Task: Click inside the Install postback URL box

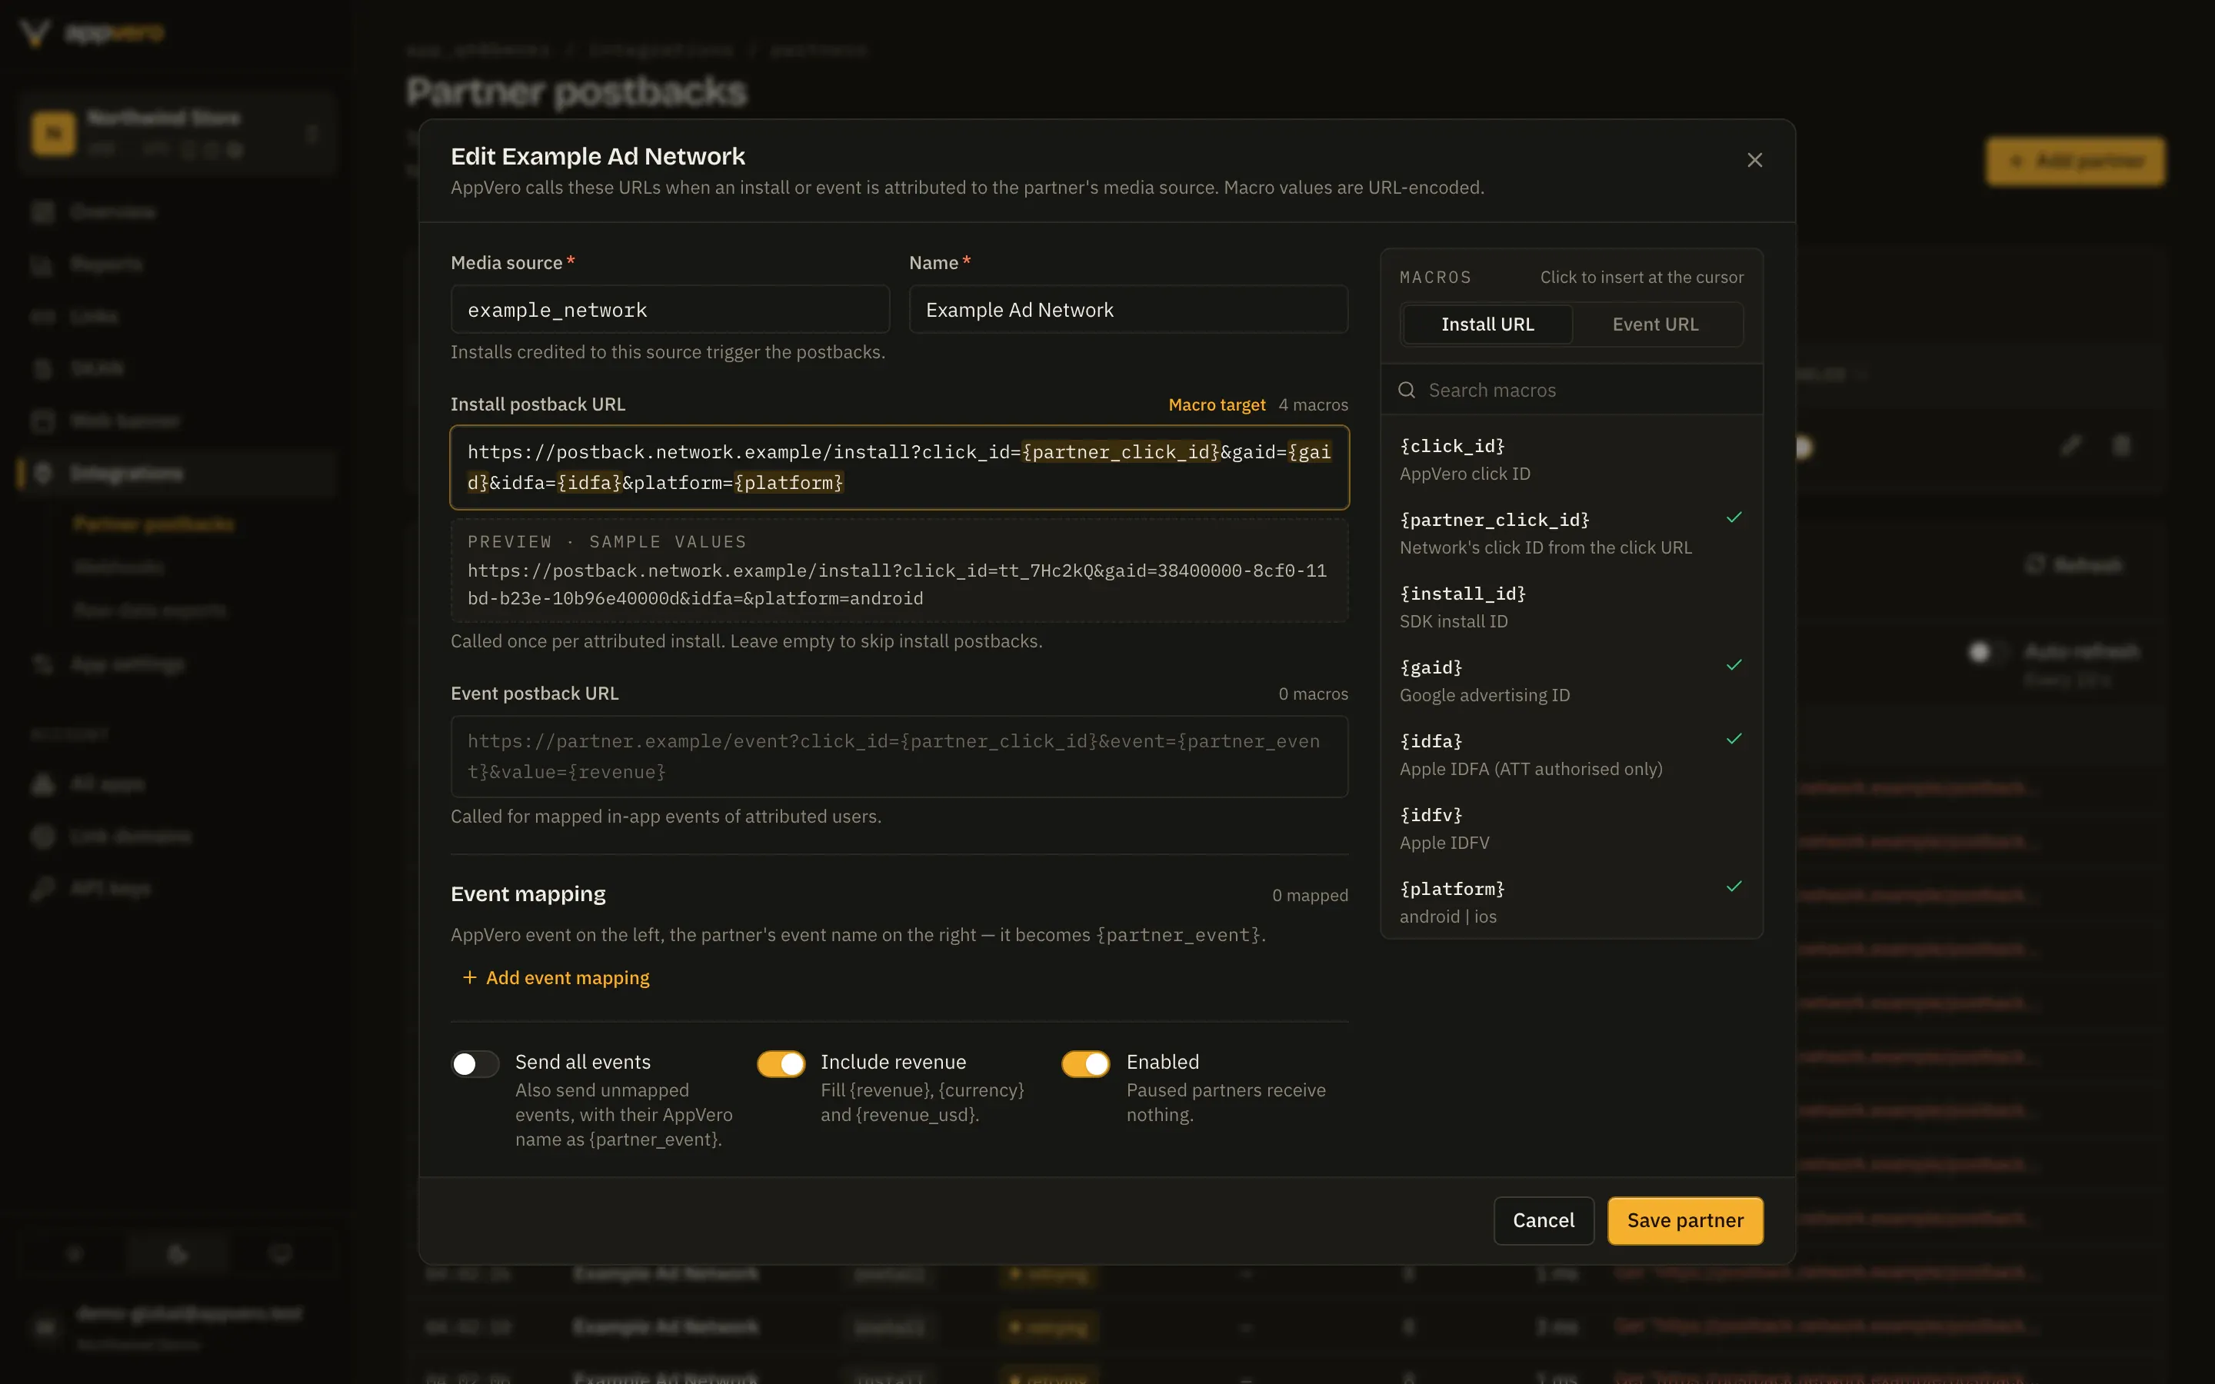Action: (899, 467)
